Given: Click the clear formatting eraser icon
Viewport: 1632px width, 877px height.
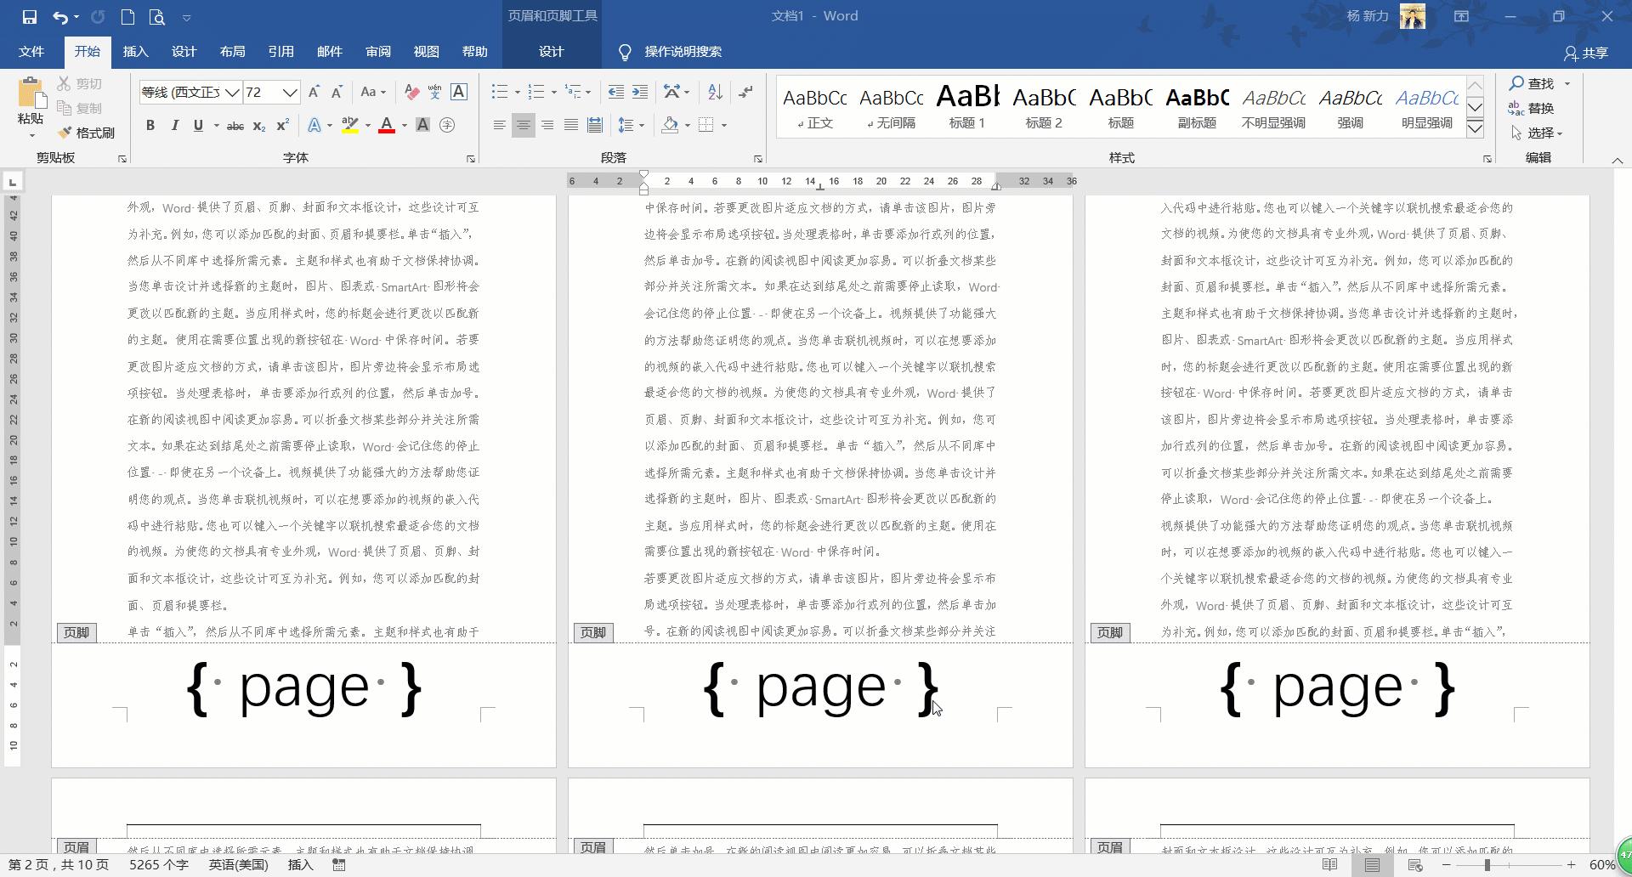Looking at the screenshot, I should pyautogui.click(x=411, y=92).
